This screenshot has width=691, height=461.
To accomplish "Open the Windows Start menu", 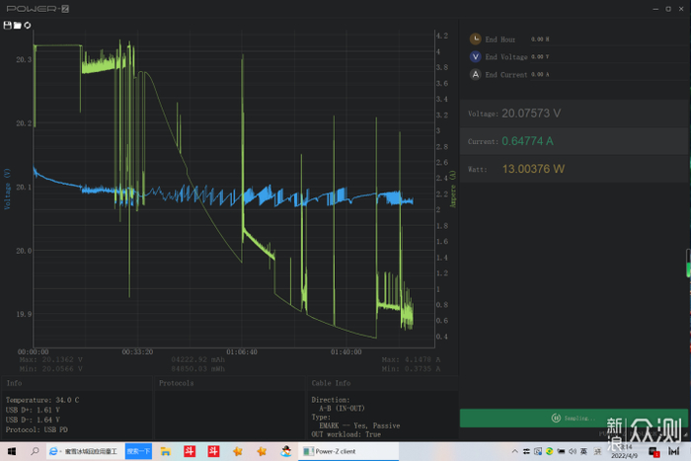I will point(10,451).
